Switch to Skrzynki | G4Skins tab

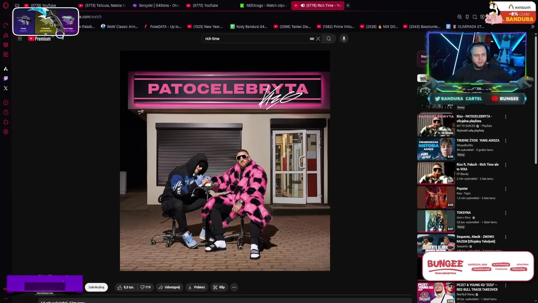(x=156, y=5)
